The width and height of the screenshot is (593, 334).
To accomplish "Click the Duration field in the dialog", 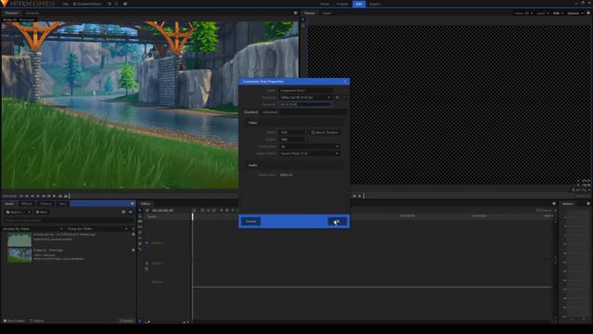I will (306, 105).
